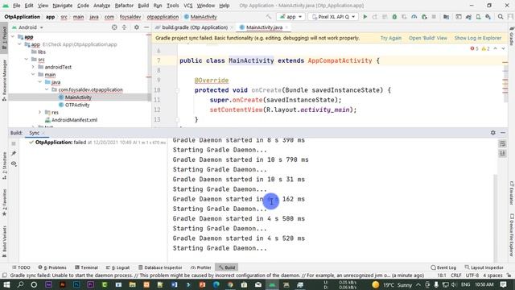515x290 pixels.
Task: Open the Refactor menu
Action: coord(124,6)
